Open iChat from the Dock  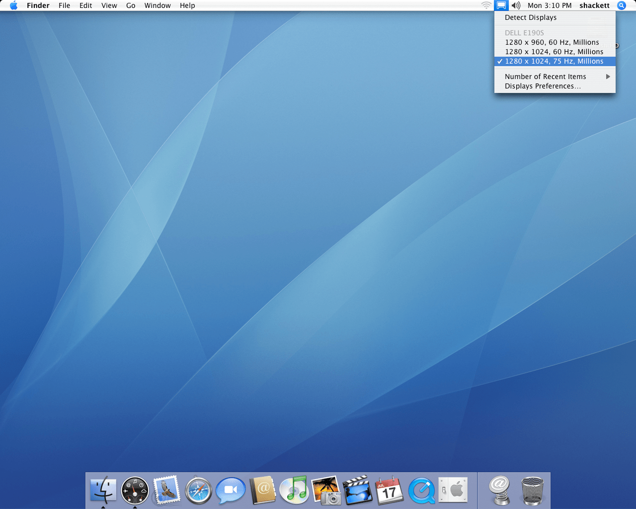pyautogui.click(x=231, y=490)
